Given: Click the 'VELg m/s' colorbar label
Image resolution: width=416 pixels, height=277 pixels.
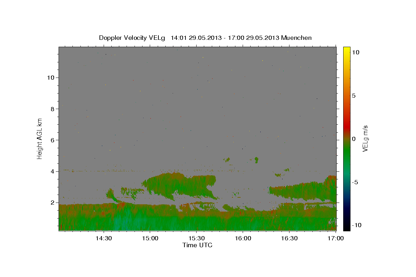Looking at the screenshot, I should [365, 138].
